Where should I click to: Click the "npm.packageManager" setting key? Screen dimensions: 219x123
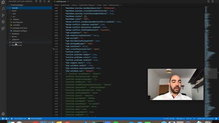(x=75, y=44)
